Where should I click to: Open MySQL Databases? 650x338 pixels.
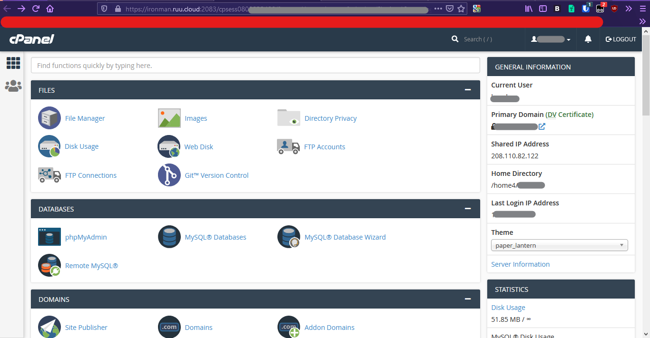pyautogui.click(x=216, y=237)
